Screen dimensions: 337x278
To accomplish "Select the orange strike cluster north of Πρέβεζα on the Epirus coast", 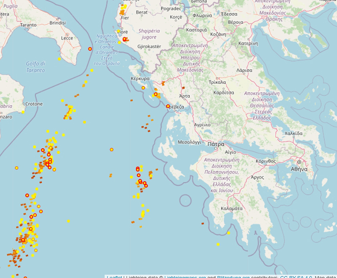I will click(163, 83).
